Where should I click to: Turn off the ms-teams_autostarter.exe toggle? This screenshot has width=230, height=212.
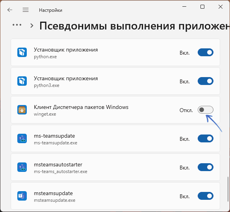206,167
